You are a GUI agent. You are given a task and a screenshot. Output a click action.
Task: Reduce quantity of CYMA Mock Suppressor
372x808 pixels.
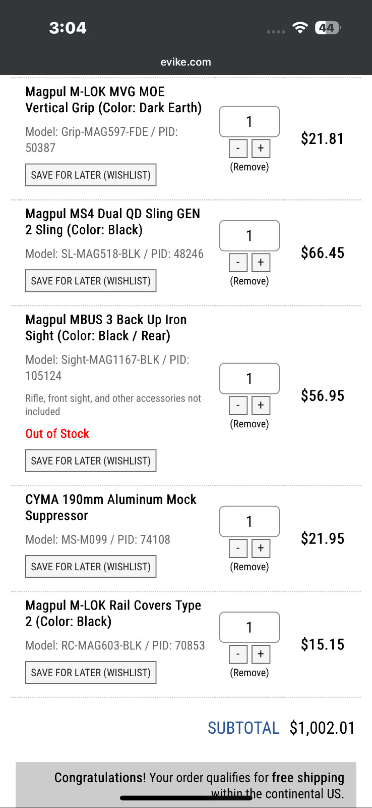pos(238,548)
